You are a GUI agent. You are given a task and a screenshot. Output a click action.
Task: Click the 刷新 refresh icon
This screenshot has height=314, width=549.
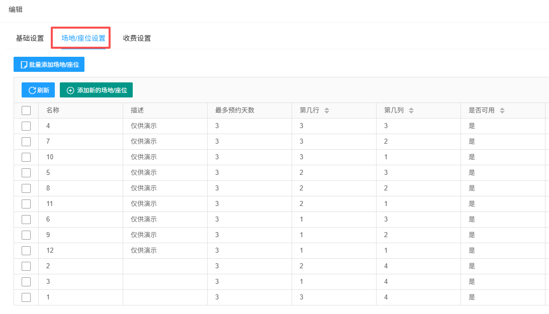[x=32, y=90]
